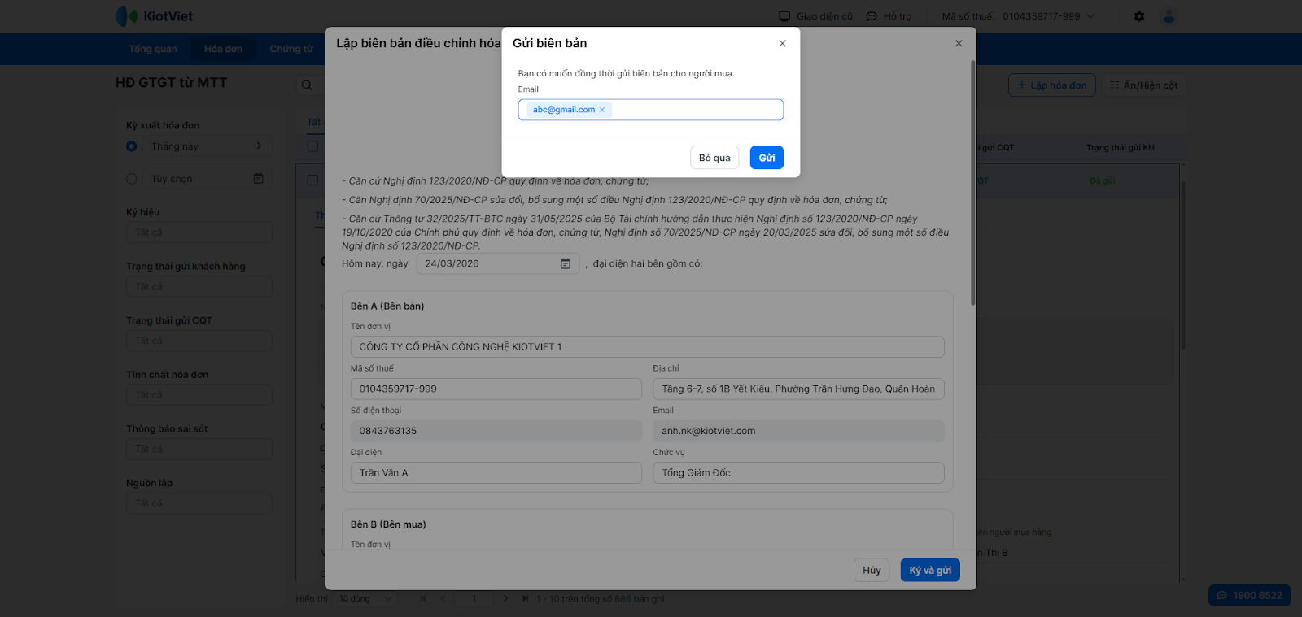Open the calendar picker beside 24/03/2026
Viewport: 1302px width, 617px height.
[566, 264]
